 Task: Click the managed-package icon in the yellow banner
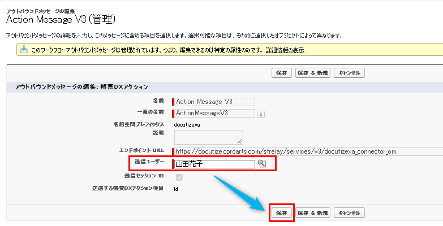coord(24,50)
